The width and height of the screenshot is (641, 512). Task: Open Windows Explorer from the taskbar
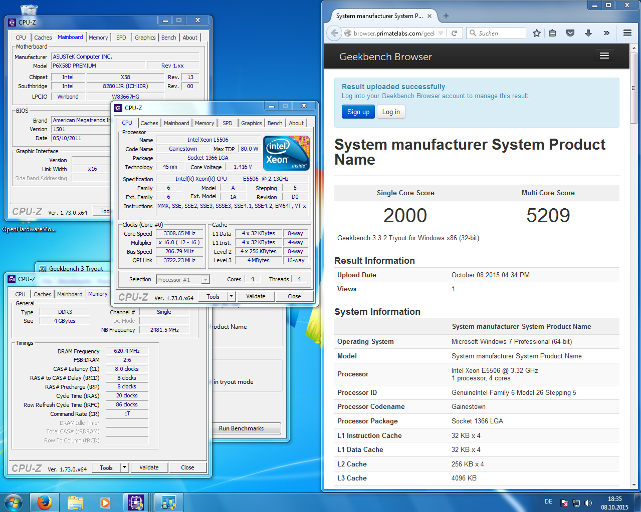(75, 502)
